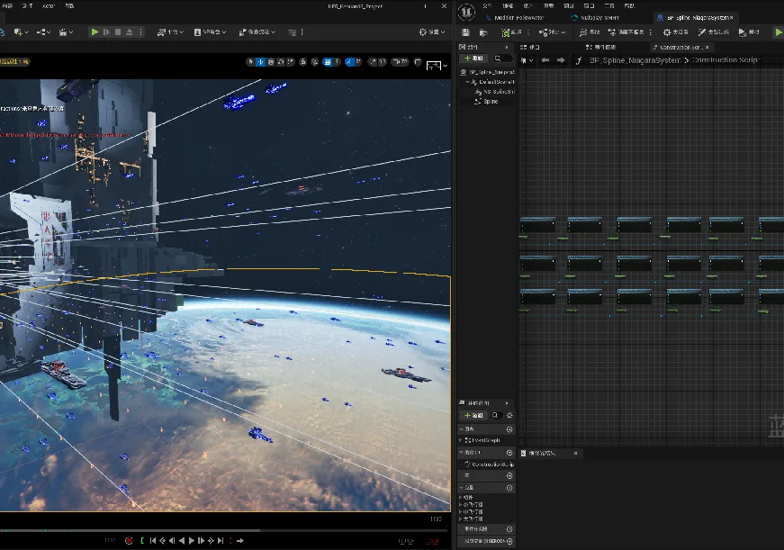
Task: Open the Blueprints dropdown in level toolbar
Action: 43,32
